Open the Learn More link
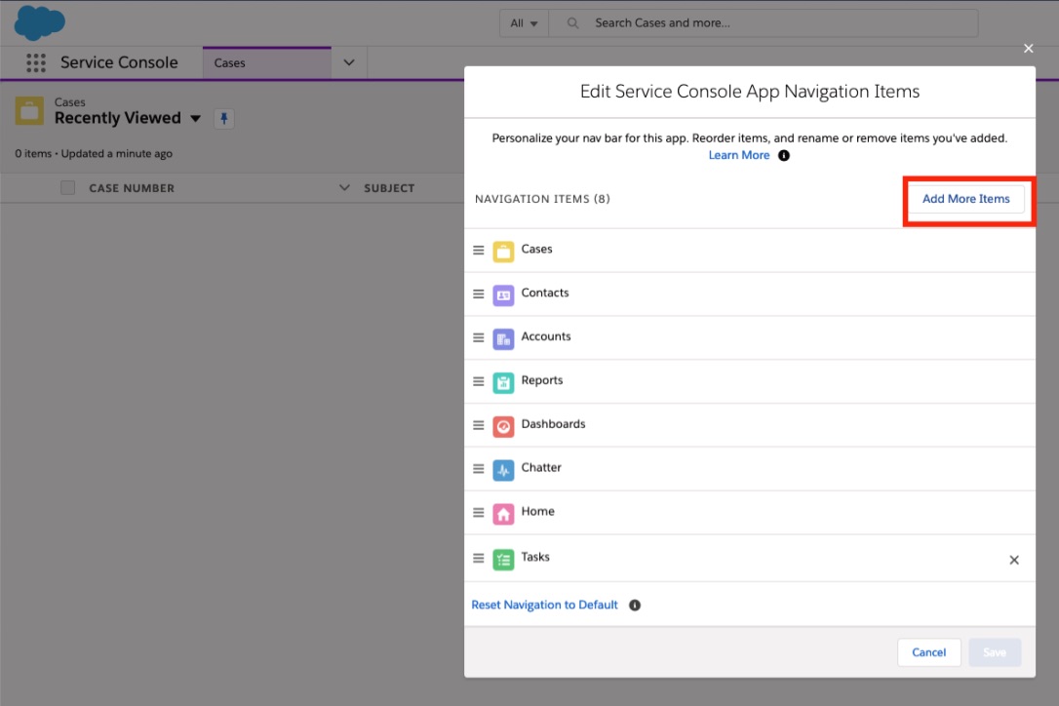The height and width of the screenshot is (706, 1059). [739, 155]
